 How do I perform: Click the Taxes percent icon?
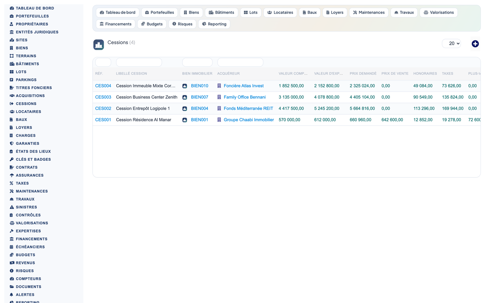[12, 183]
